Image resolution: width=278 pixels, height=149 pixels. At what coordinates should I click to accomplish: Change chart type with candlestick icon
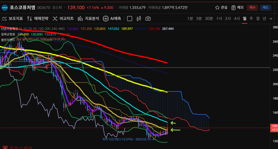pos(139,18)
